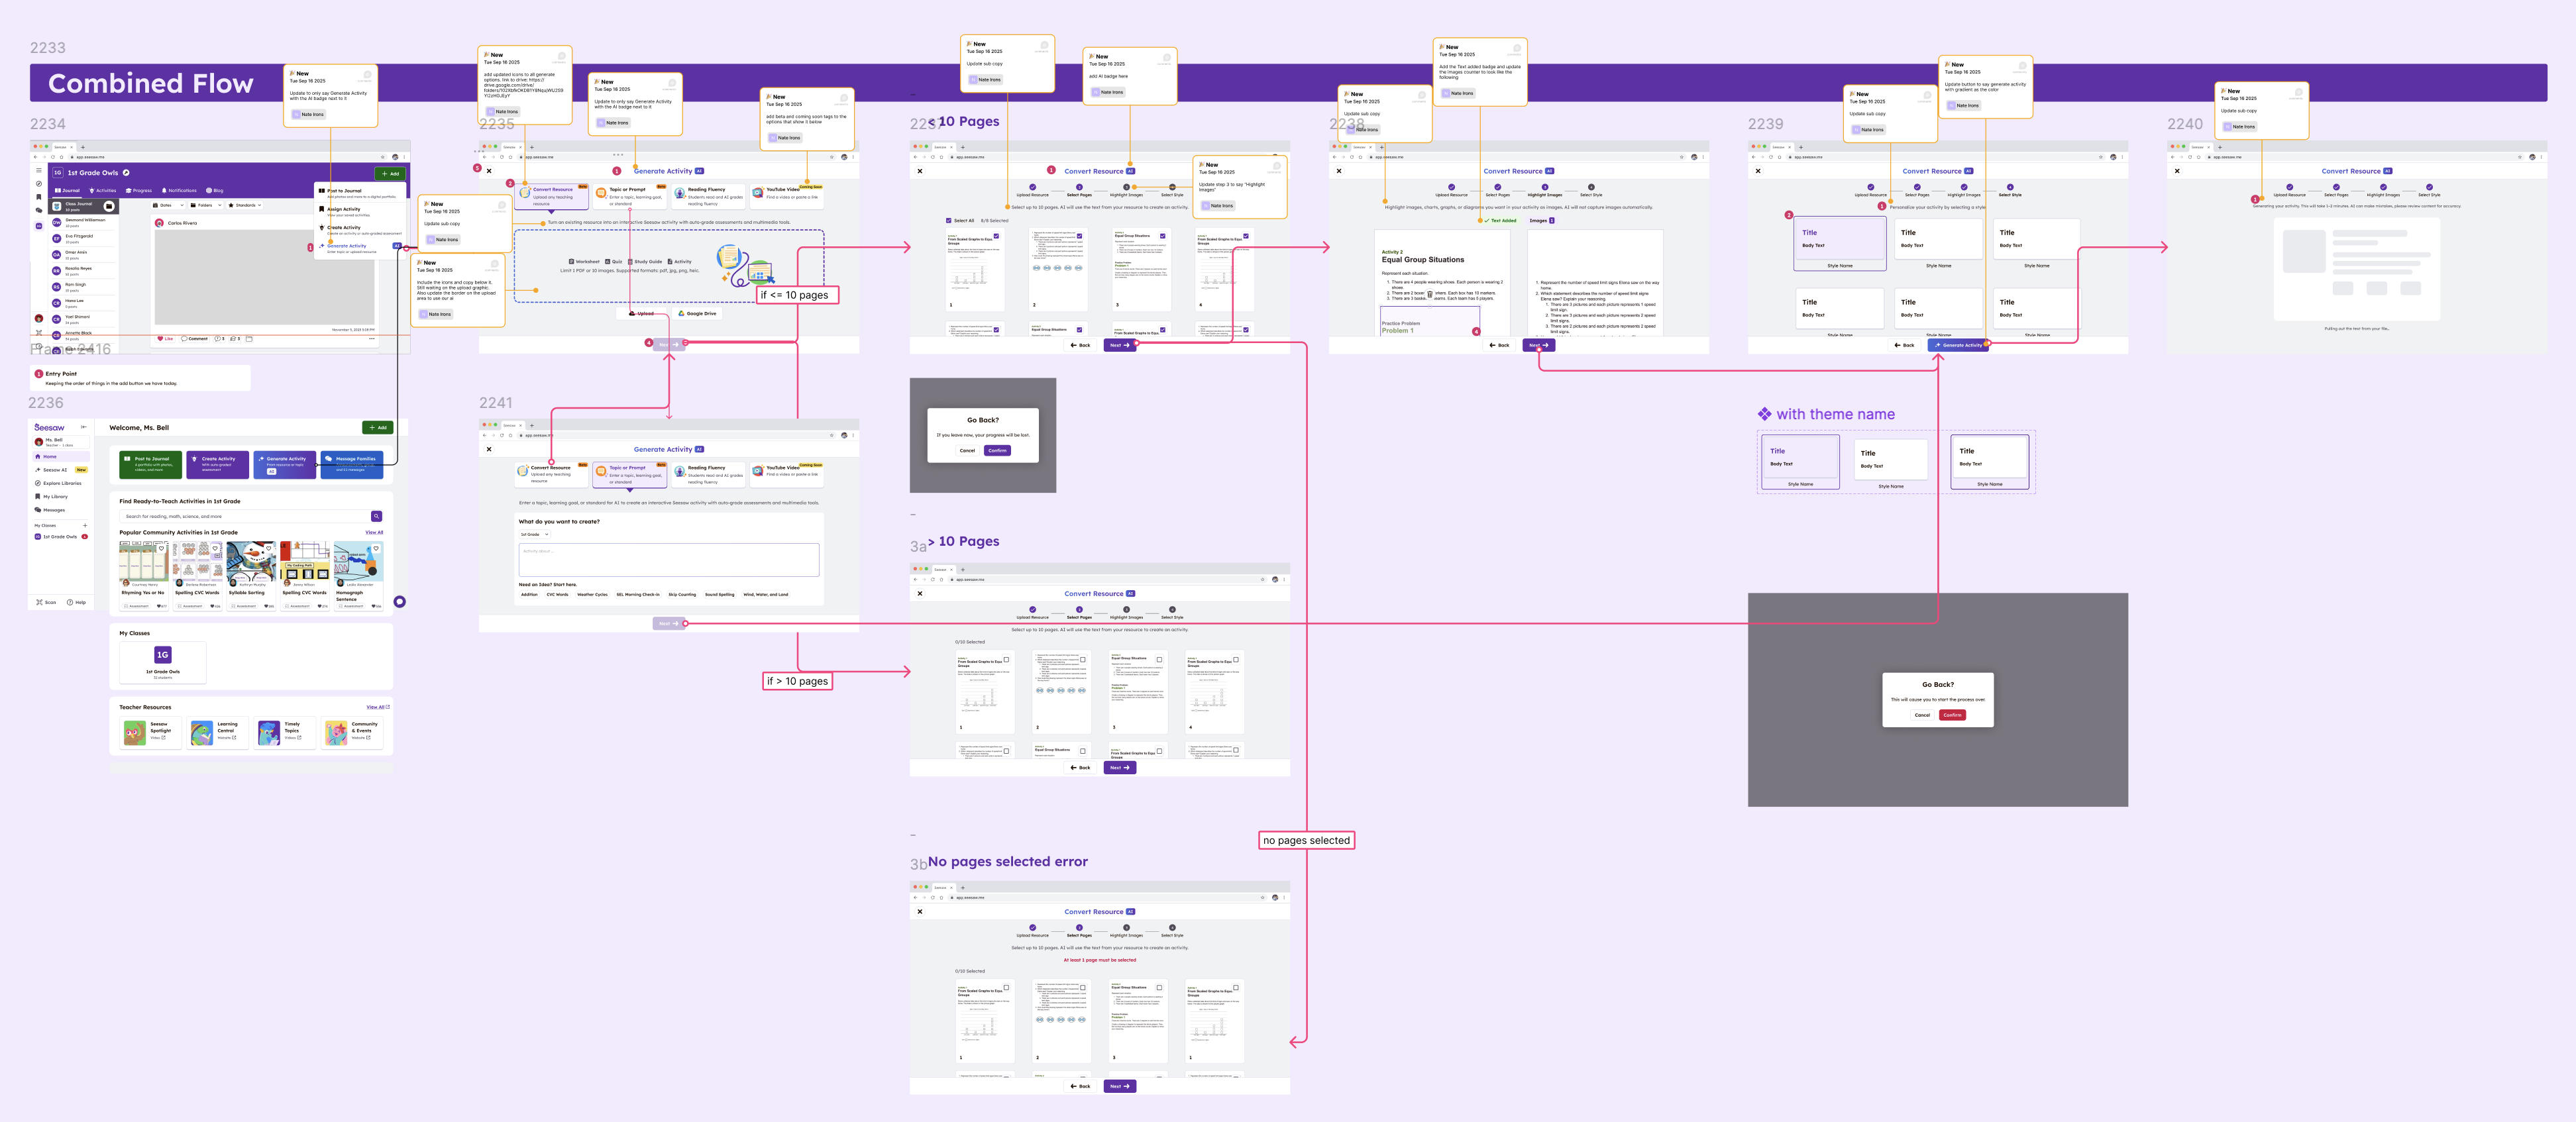Click the Generate Activity button in the Select Style frame
Screen dimensions: 2576x1122
1958,345
